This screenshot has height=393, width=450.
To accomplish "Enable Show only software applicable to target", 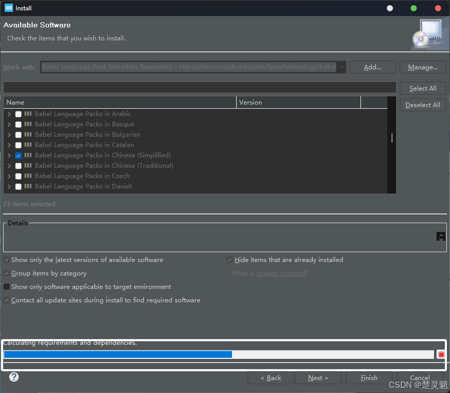I will coord(6,286).
